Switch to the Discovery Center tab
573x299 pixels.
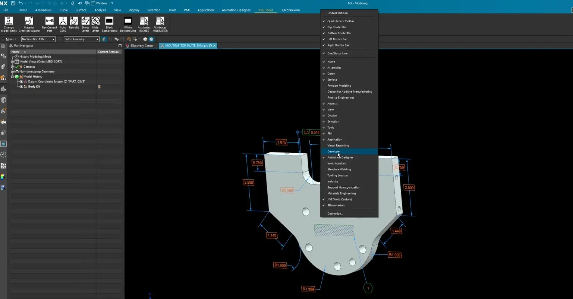pyautogui.click(x=140, y=46)
